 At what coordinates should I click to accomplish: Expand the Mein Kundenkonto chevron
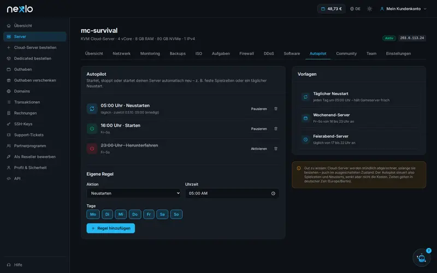(425, 9)
